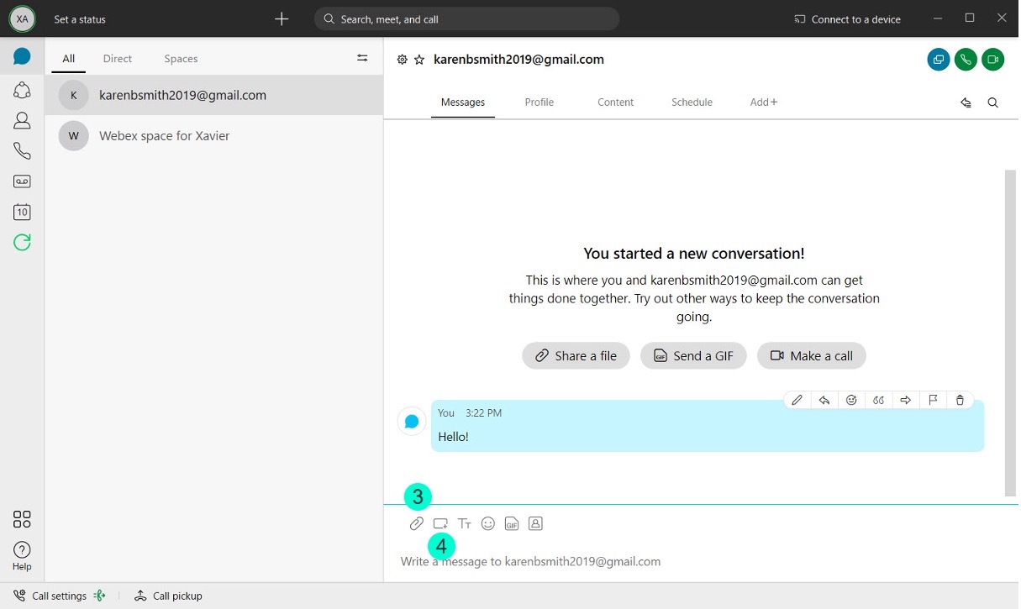Click the teal share screen button

[x=939, y=59]
